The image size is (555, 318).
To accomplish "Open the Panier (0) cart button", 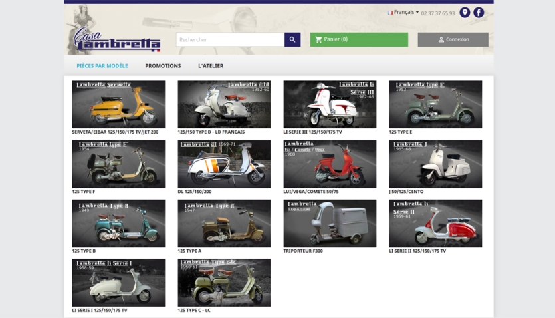I will 359,39.
